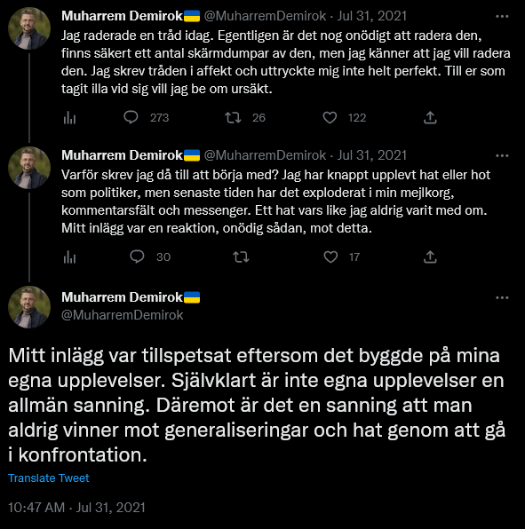The width and height of the screenshot is (525, 529).
Task: View analytics of second tweet
Action: tap(69, 257)
